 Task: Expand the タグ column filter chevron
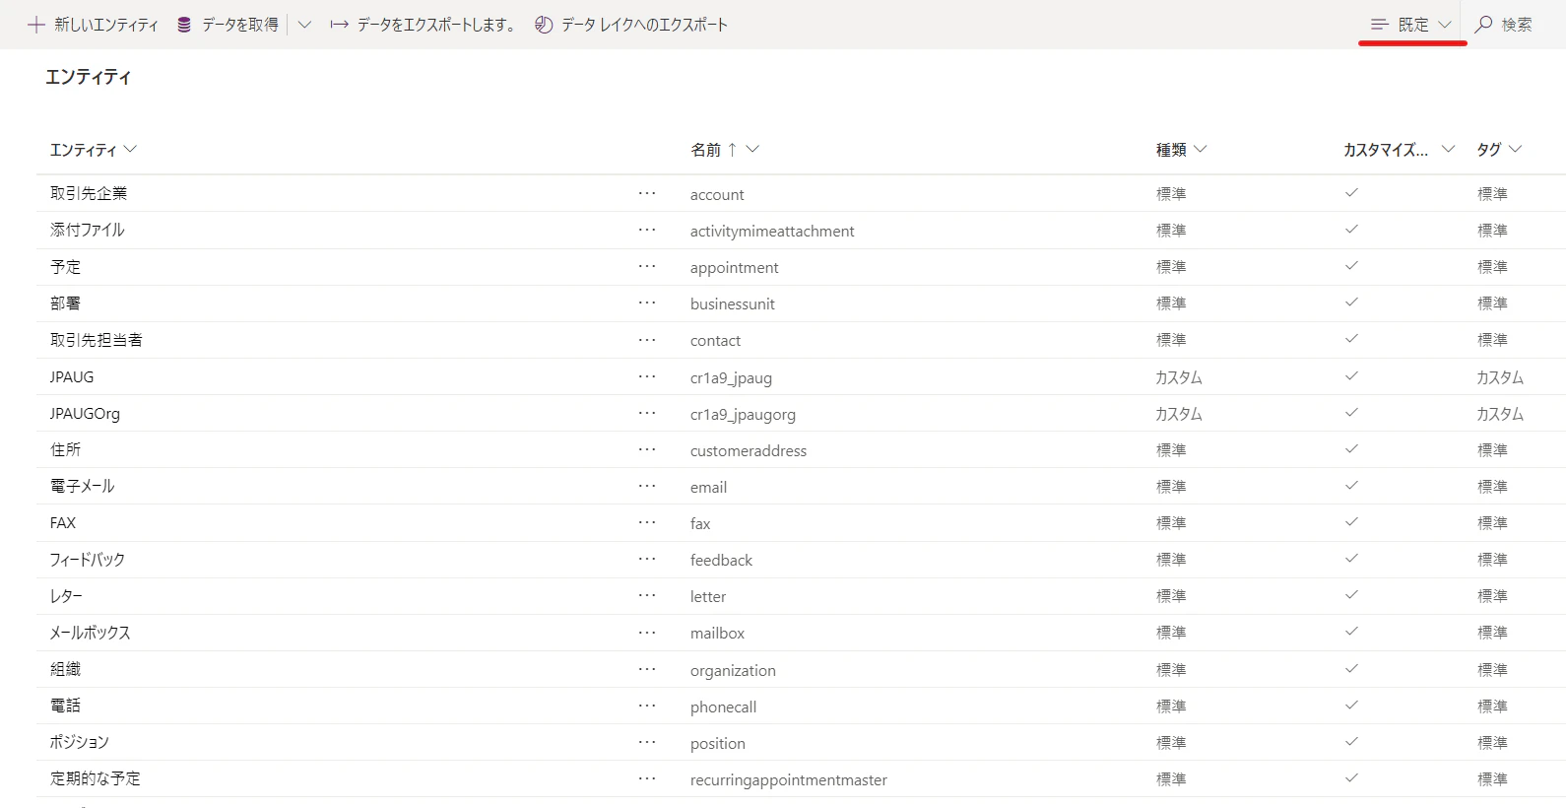click(1515, 150)
